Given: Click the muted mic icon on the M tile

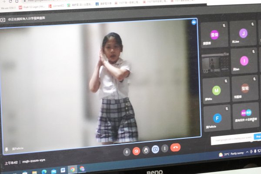Looking at the screenshot, I should [226, 81].
